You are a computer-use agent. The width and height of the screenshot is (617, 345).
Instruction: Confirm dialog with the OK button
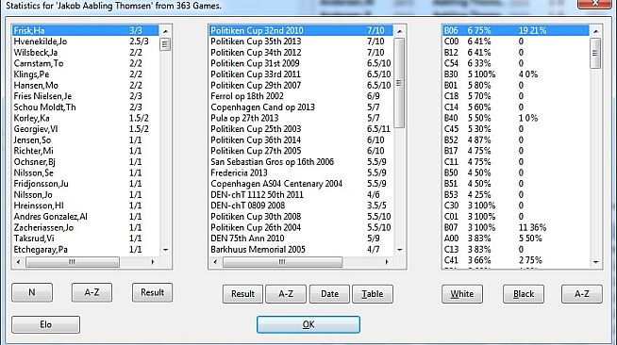tap(308, 324)
